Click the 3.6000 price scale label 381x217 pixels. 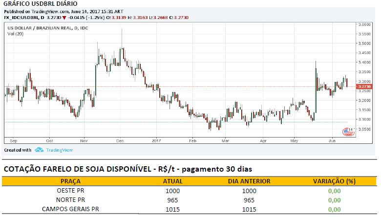click(x=364, y=24)
